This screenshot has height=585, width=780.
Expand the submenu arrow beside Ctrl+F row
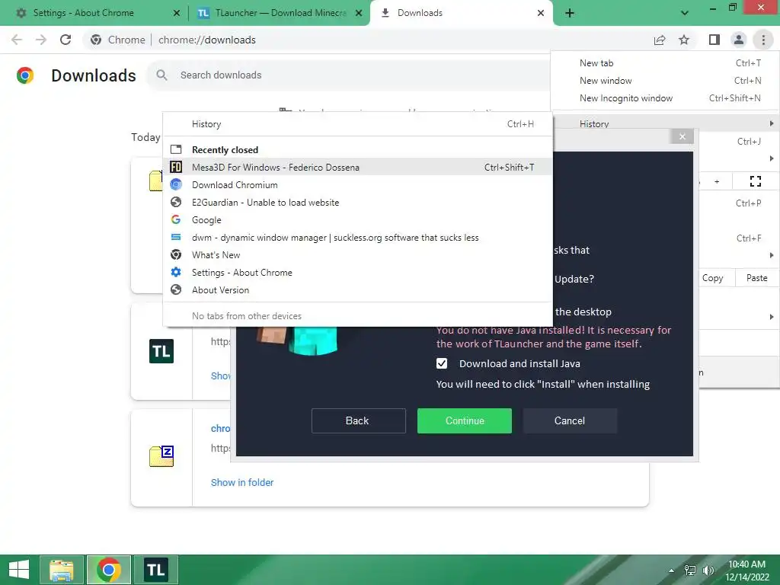pyautogui.click(x=772, y=255)
